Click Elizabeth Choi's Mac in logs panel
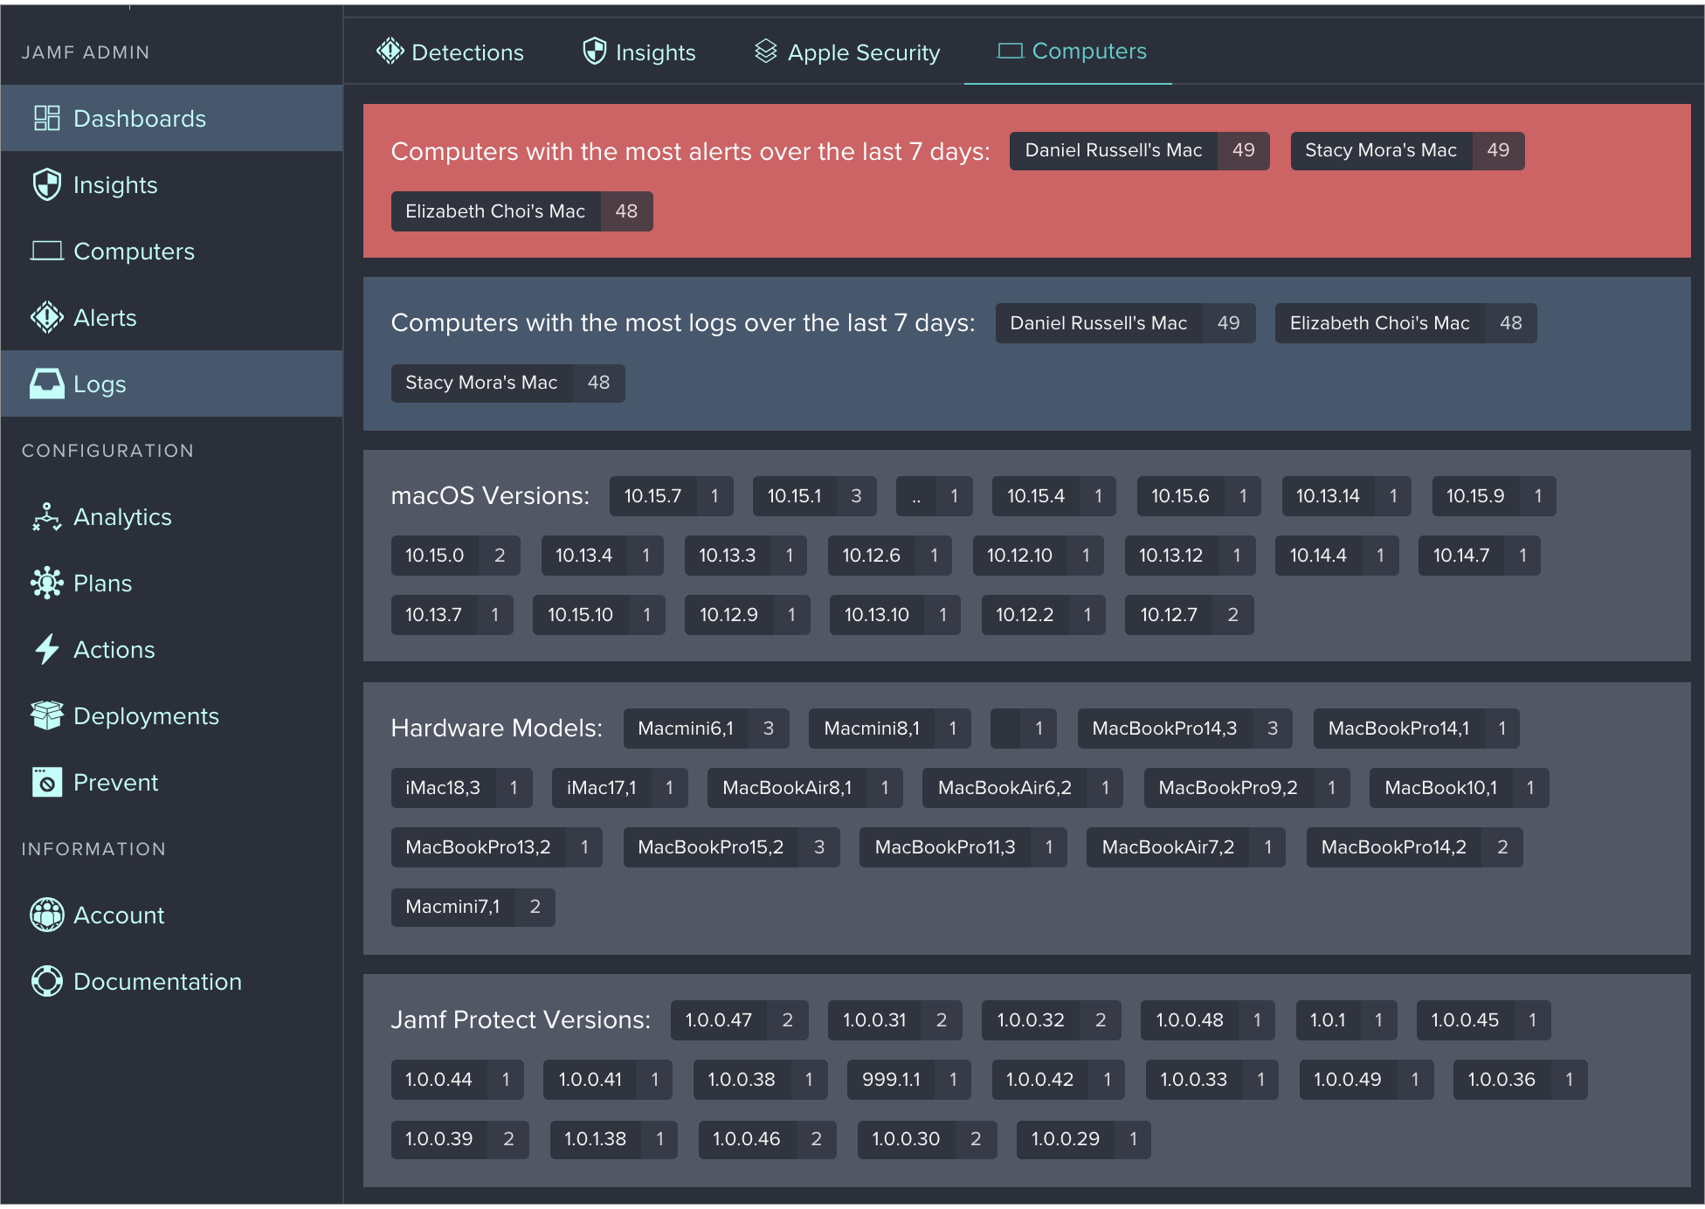The image size is (1705, 1209). pos(1405,323)
